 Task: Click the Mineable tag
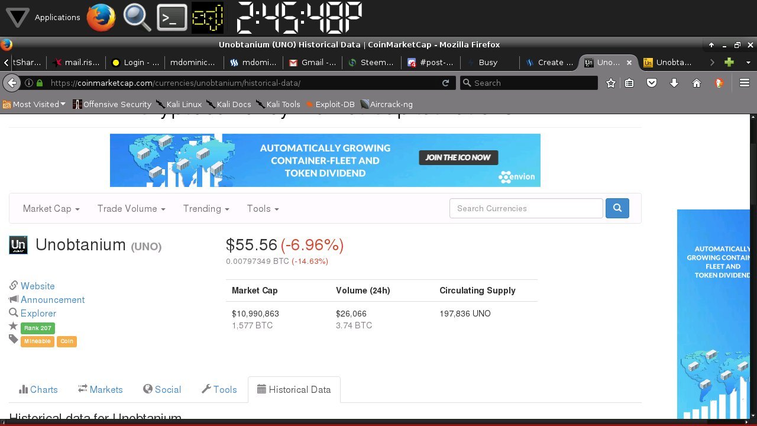click(37, 341)
